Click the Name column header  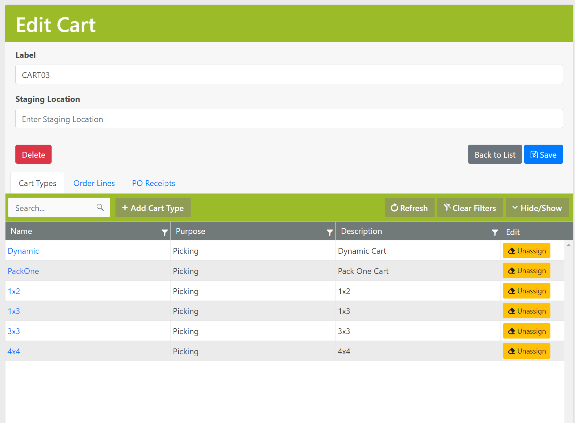point(88,231)
